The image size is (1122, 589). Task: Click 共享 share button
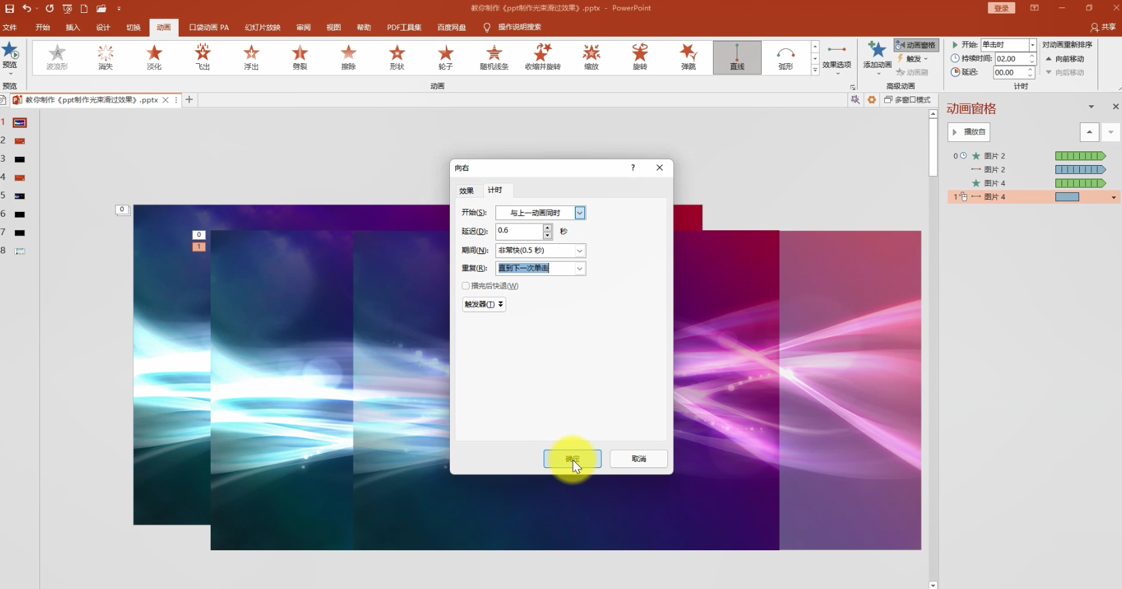click(x=1103, y=27)
